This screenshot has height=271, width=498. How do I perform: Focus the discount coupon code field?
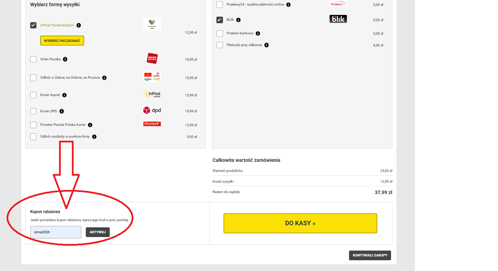pos(56,232)
